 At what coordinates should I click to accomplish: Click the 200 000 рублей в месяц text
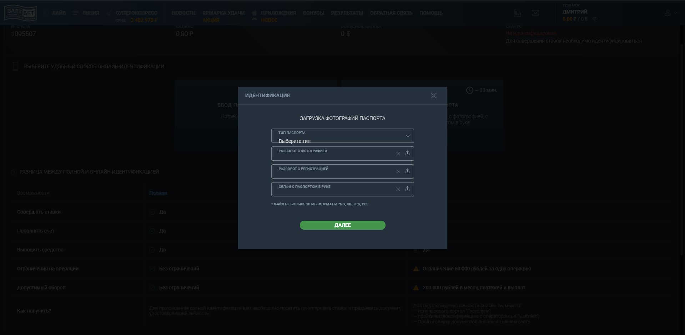coord(474,287)
